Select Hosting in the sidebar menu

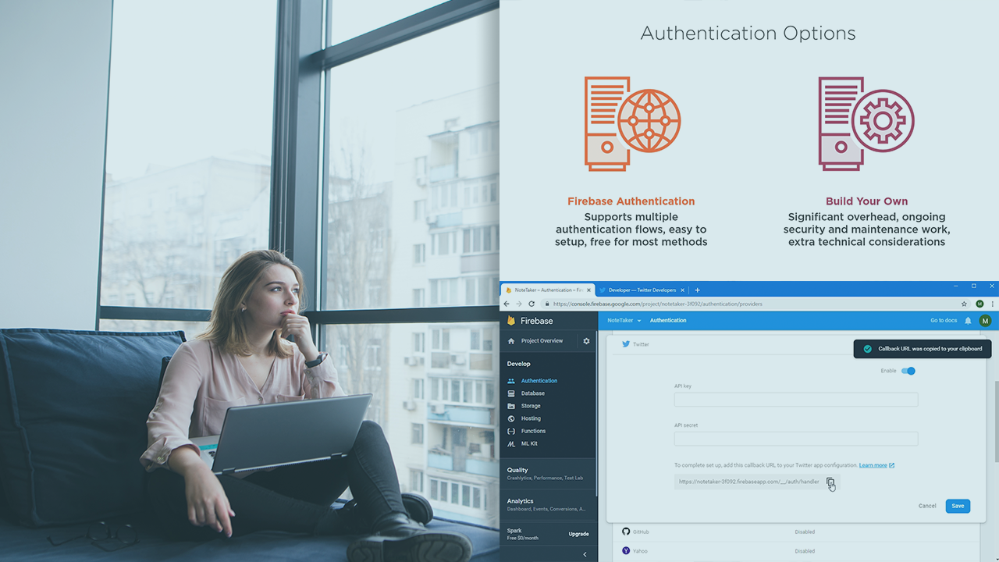[x=531, y=418]
